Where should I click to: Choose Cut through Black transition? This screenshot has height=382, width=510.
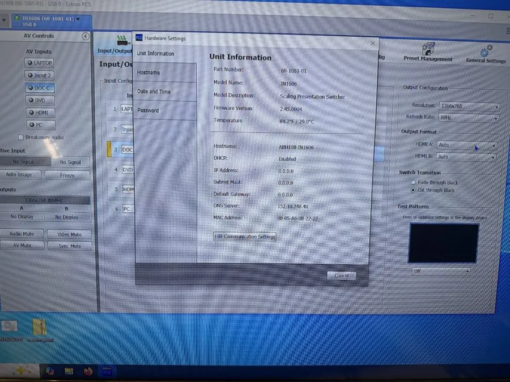(x=413, y=190)
